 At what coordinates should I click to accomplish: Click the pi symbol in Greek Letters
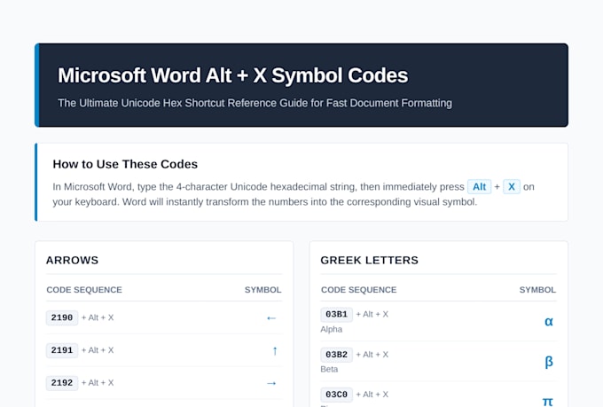(x=548, y=402)
